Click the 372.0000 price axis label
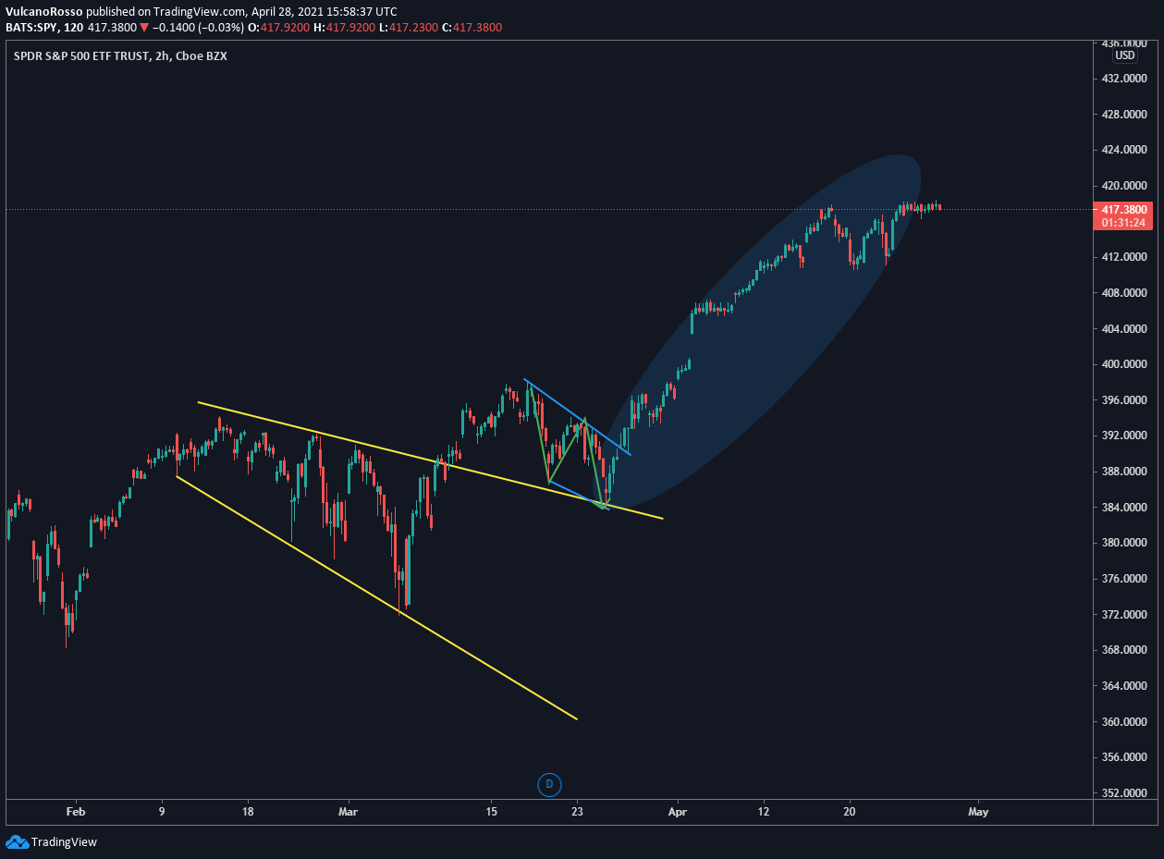Viewport: 1164px width, 859px height. [1126, 615]
